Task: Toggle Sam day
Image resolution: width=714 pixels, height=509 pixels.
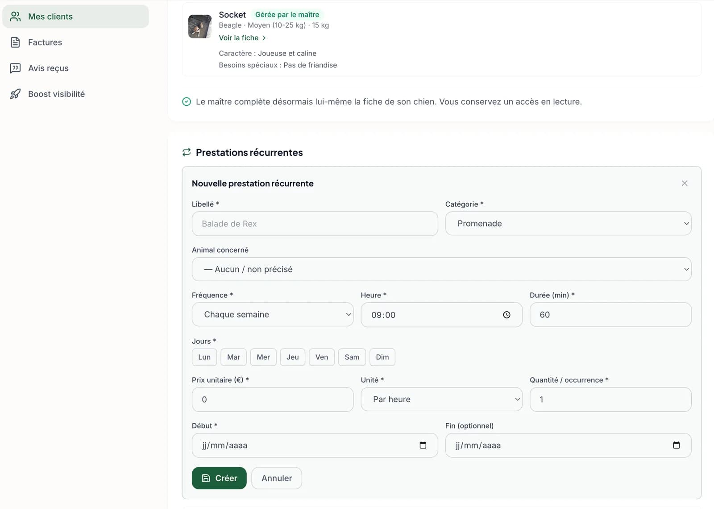Action: point(352,357)
